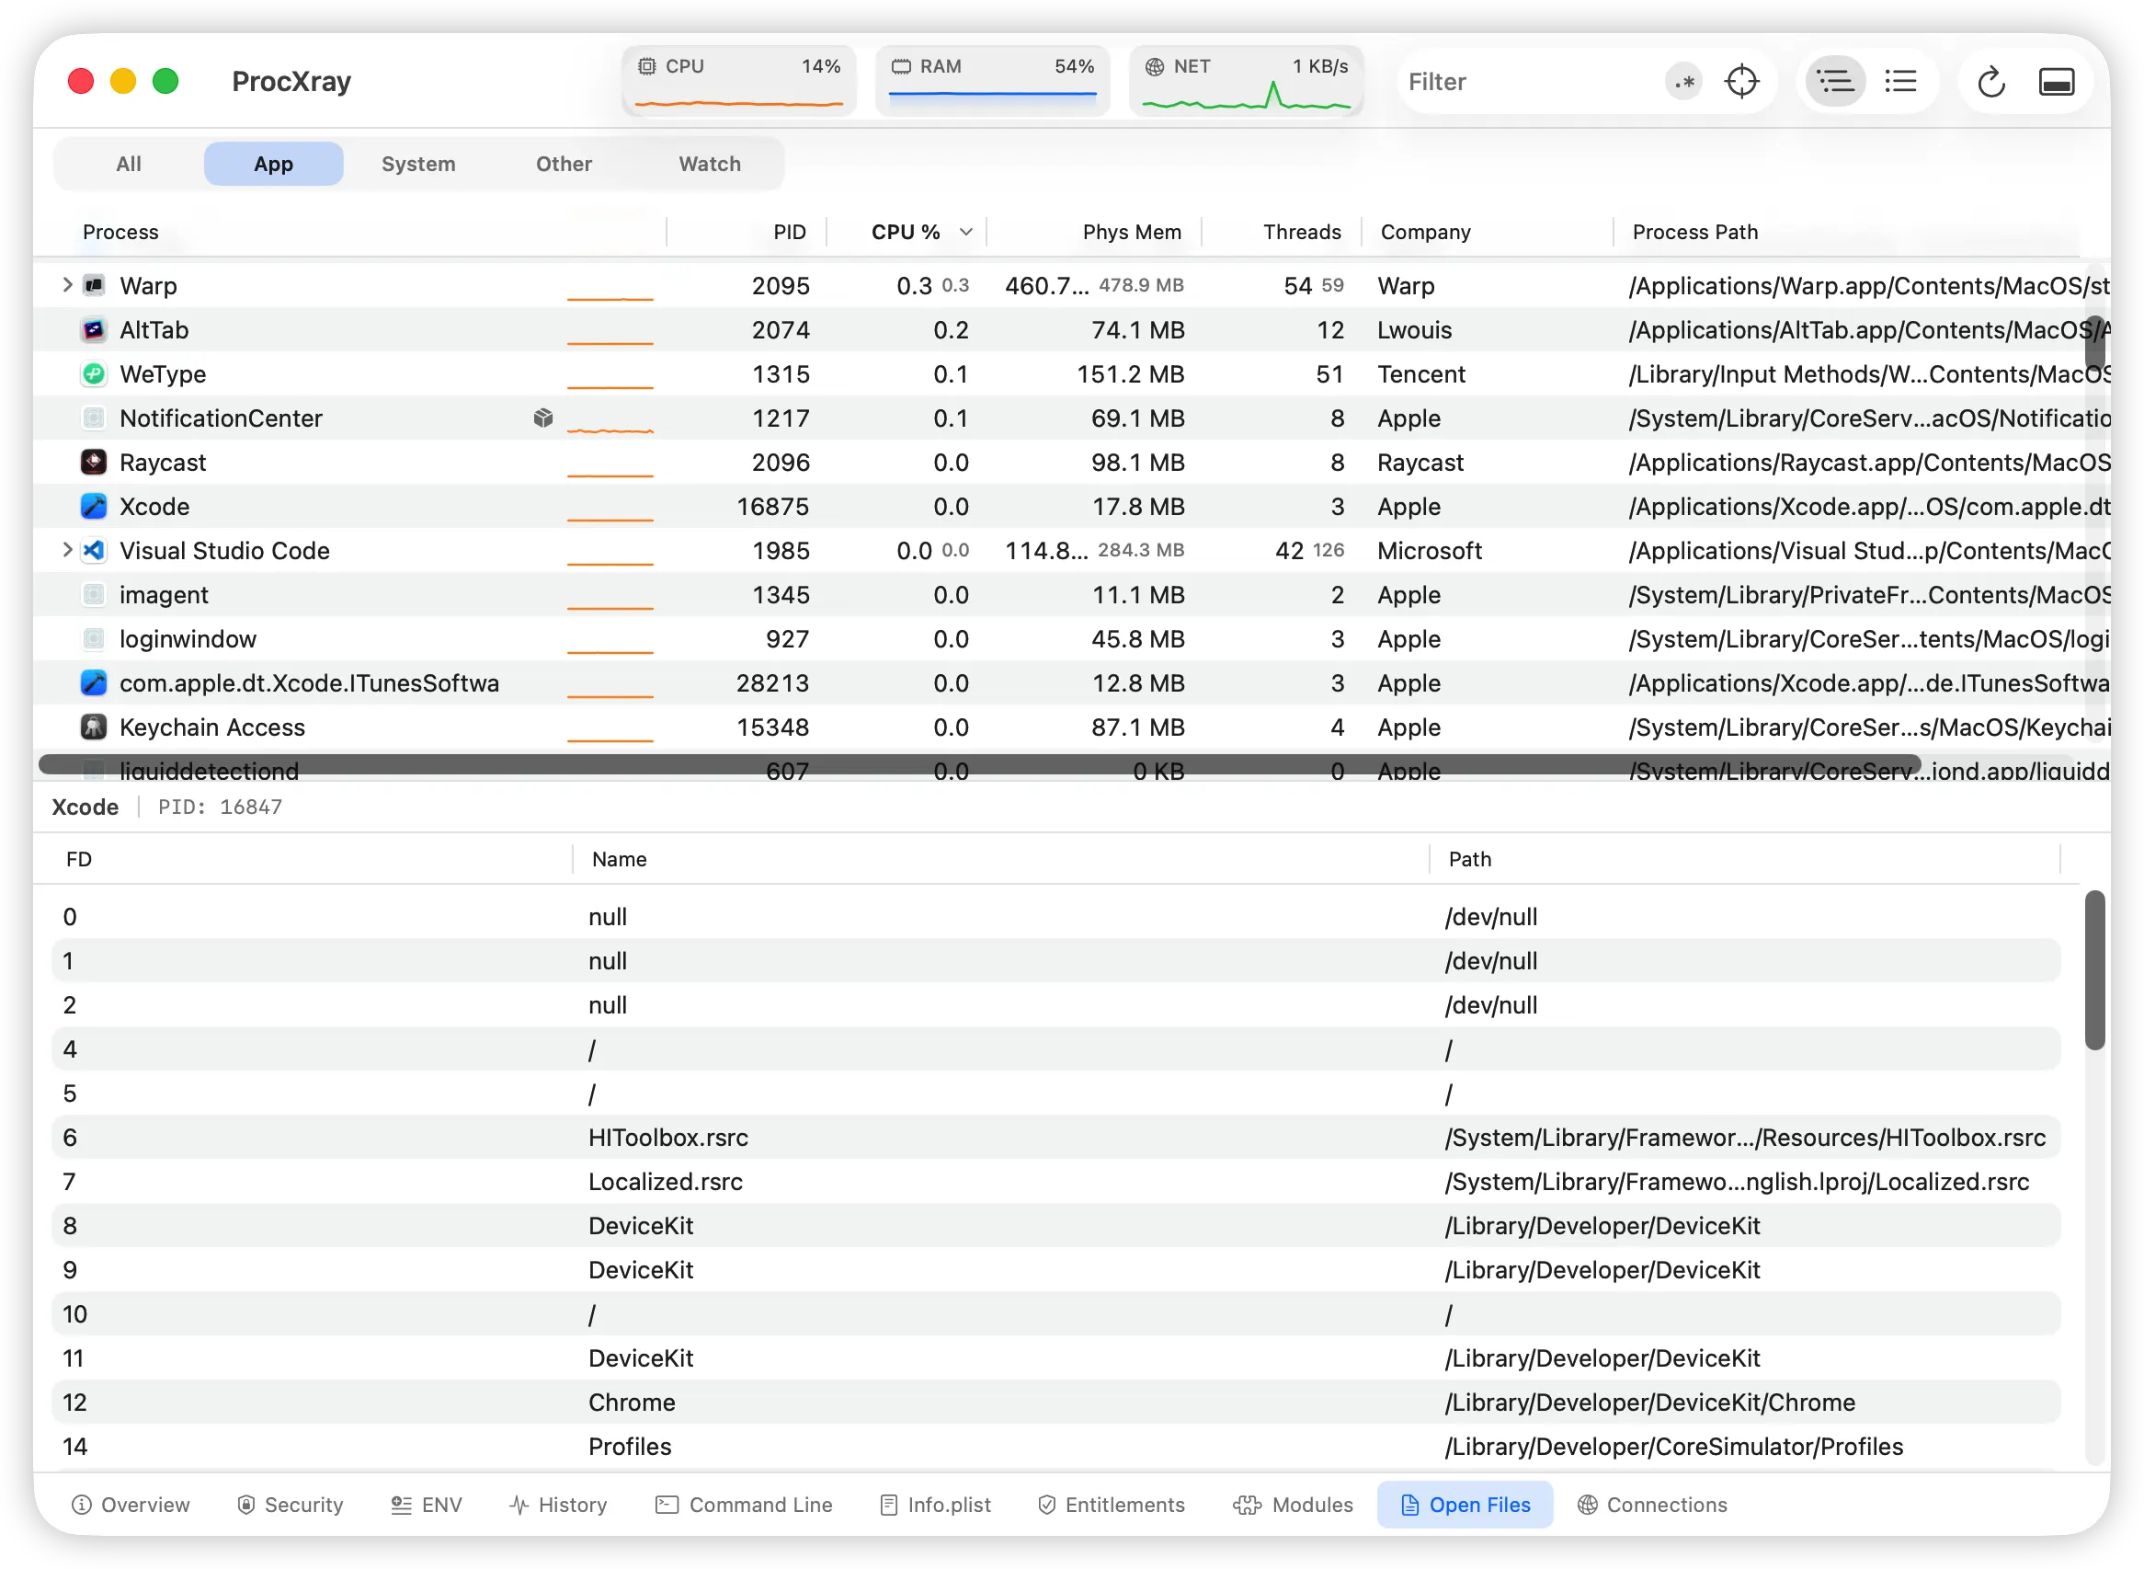The width and height of the screenshot is (2144, 1569).
Task: Enable regex matching in the filter
Action: pos(1683,82)
